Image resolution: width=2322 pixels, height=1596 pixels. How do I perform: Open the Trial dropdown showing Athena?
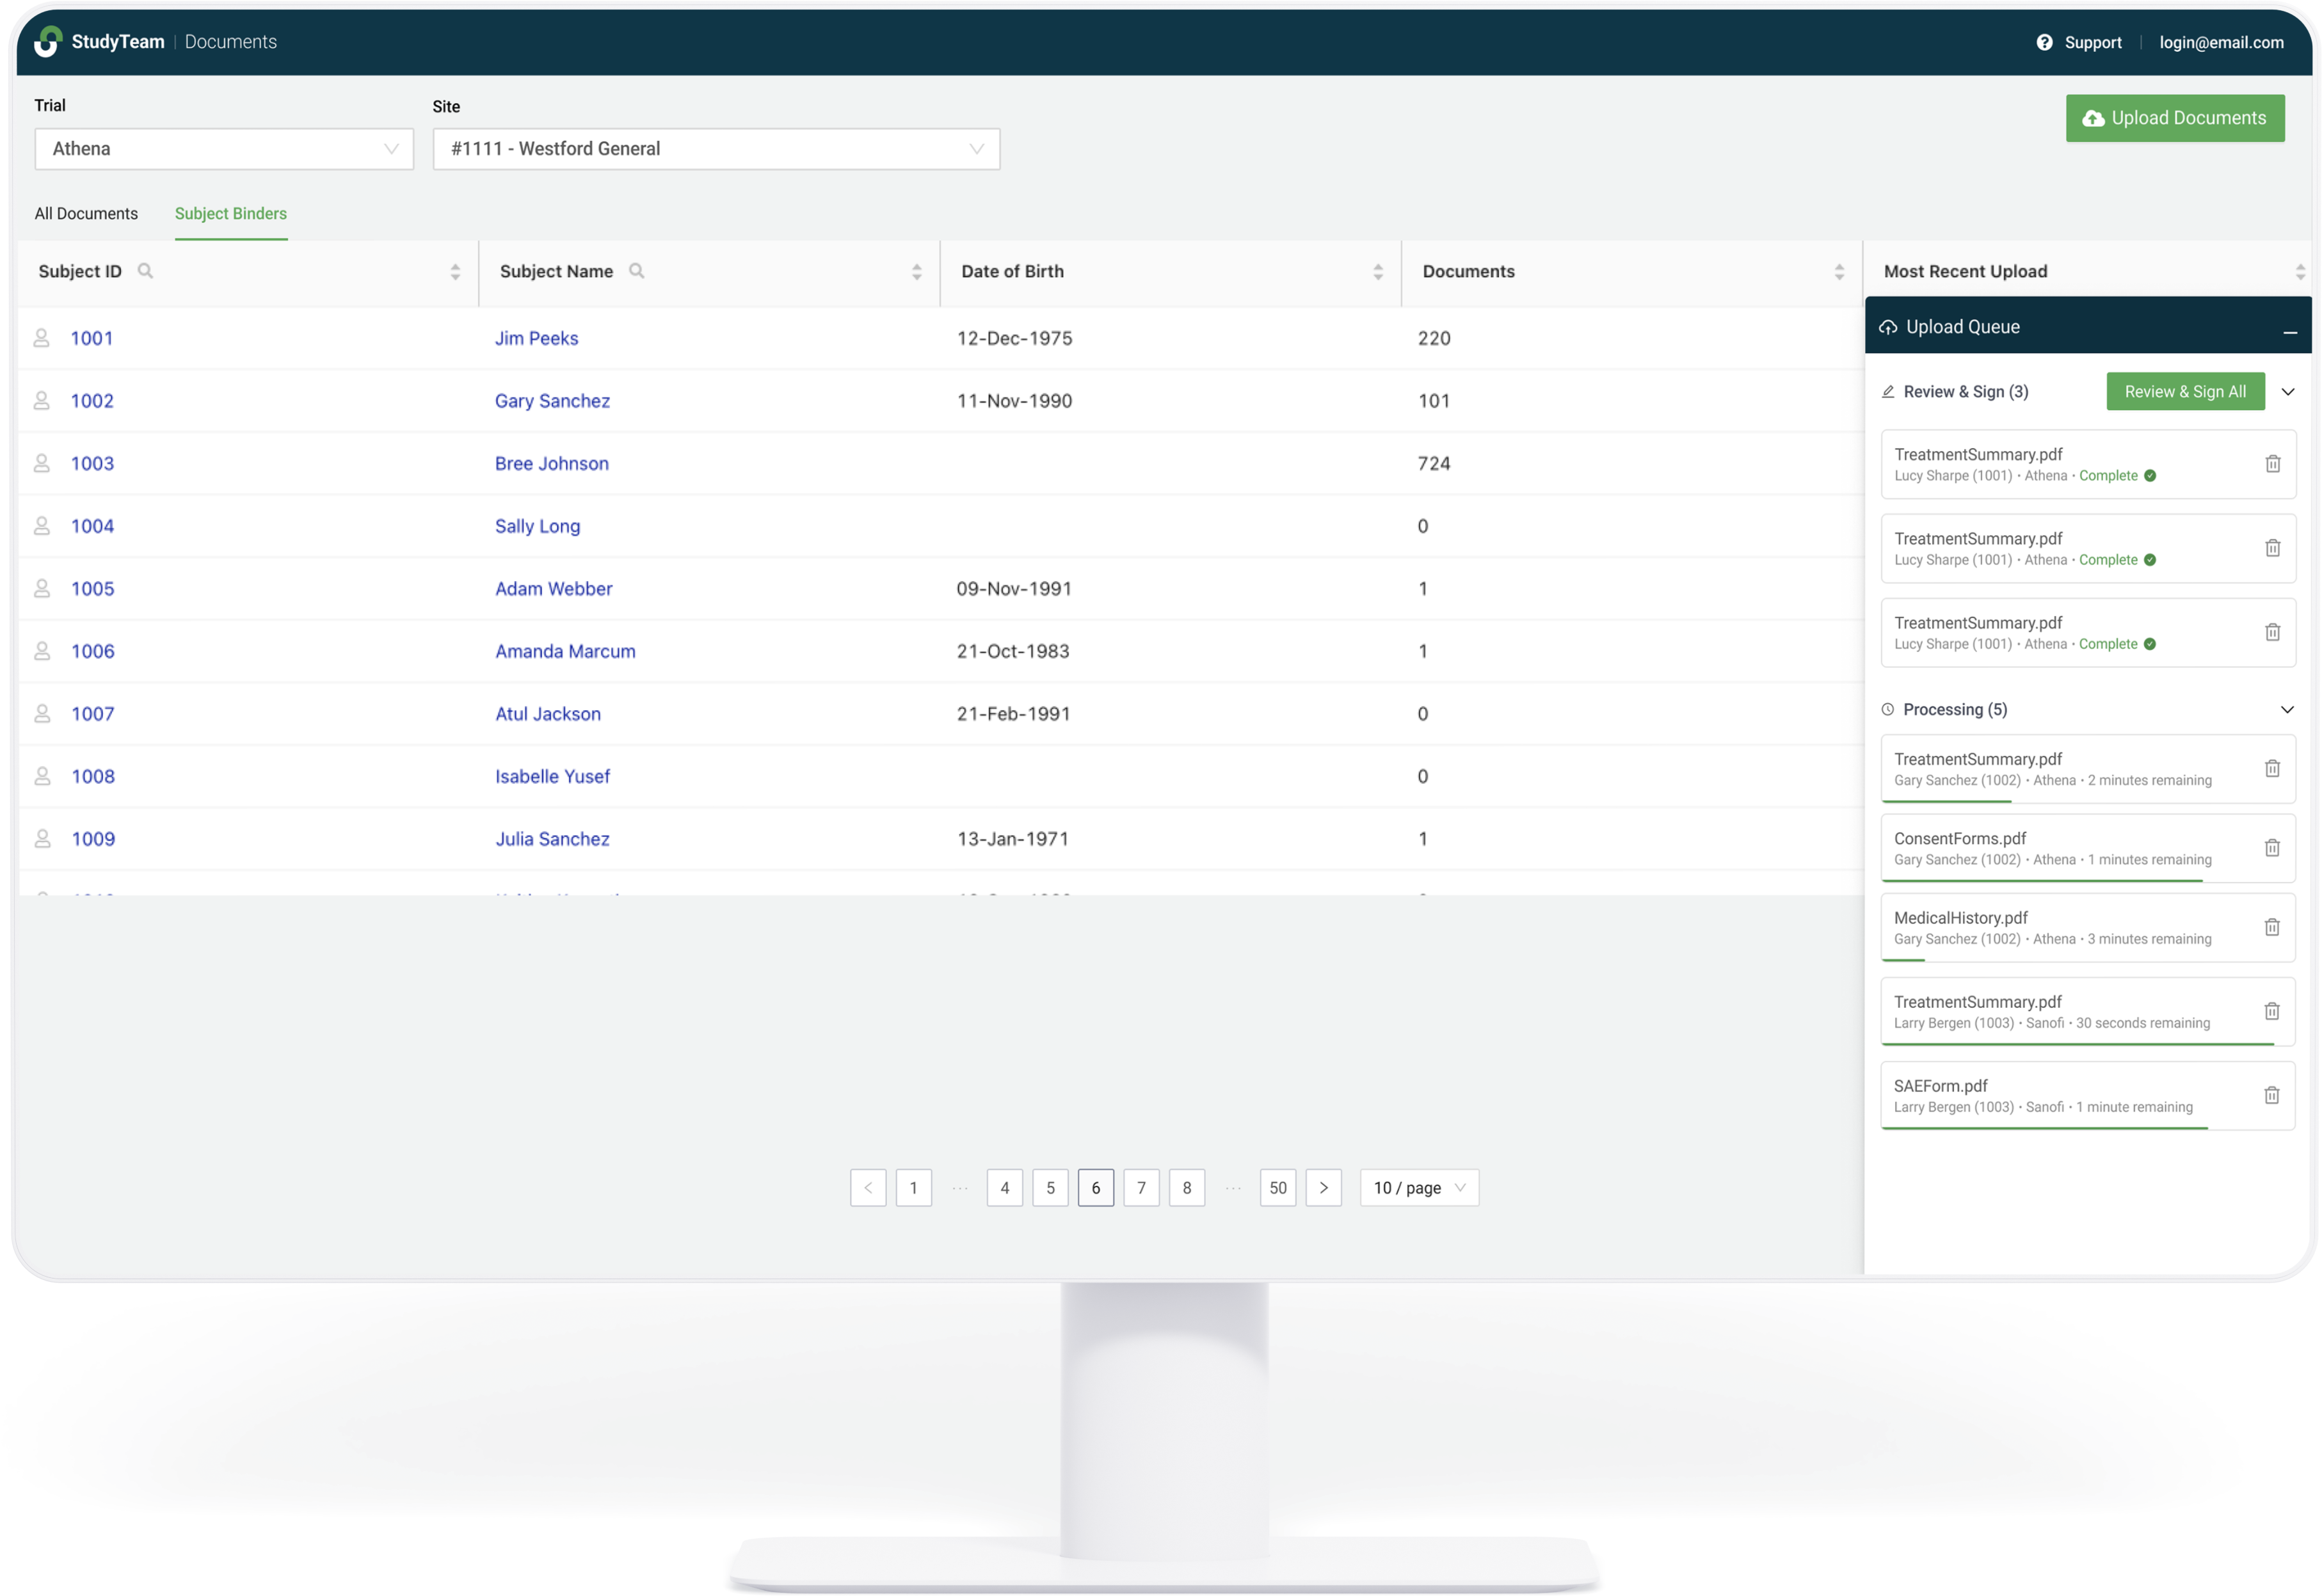[x=224, y=149]
